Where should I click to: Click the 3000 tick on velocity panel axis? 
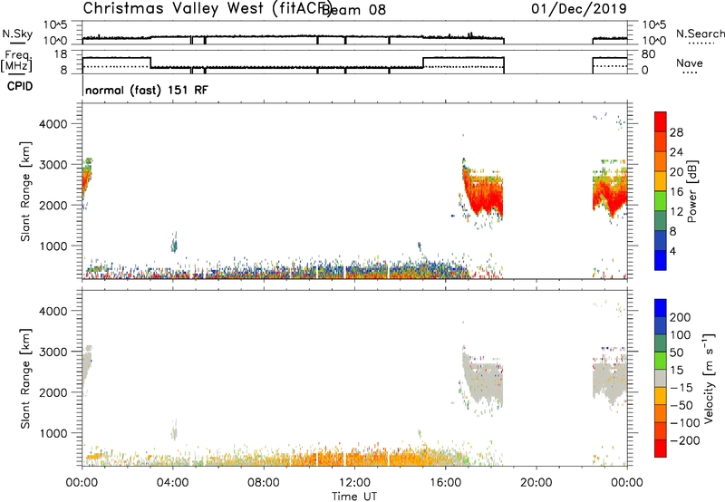(x=53, y=352)
